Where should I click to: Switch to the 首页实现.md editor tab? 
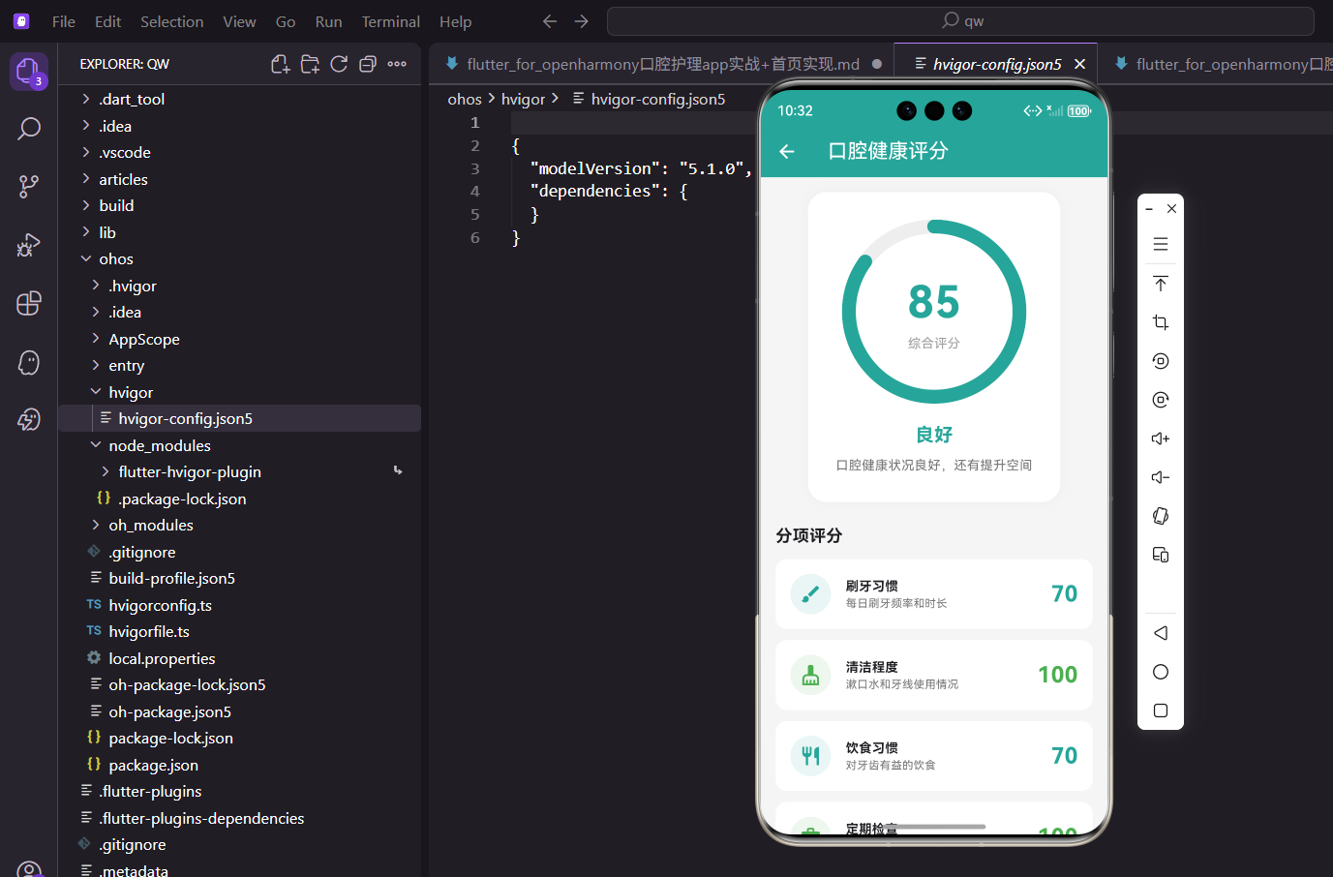(662, 64)
